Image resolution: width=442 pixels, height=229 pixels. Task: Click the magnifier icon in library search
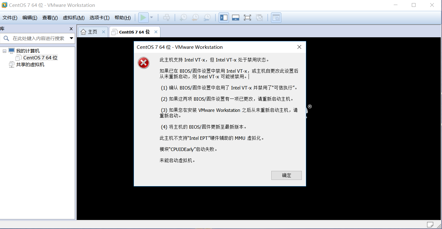pyautogui.click(x=7, y=39)
